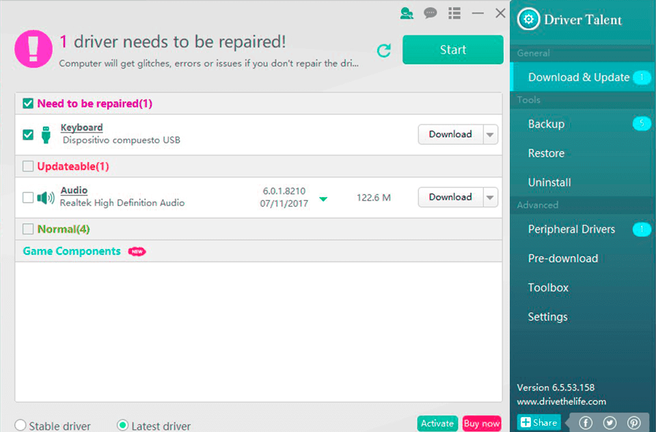The height and width of the screenshot is (432, 656).
Task: Uncheck the Keyboard driver checkbox
Action: 27,134
